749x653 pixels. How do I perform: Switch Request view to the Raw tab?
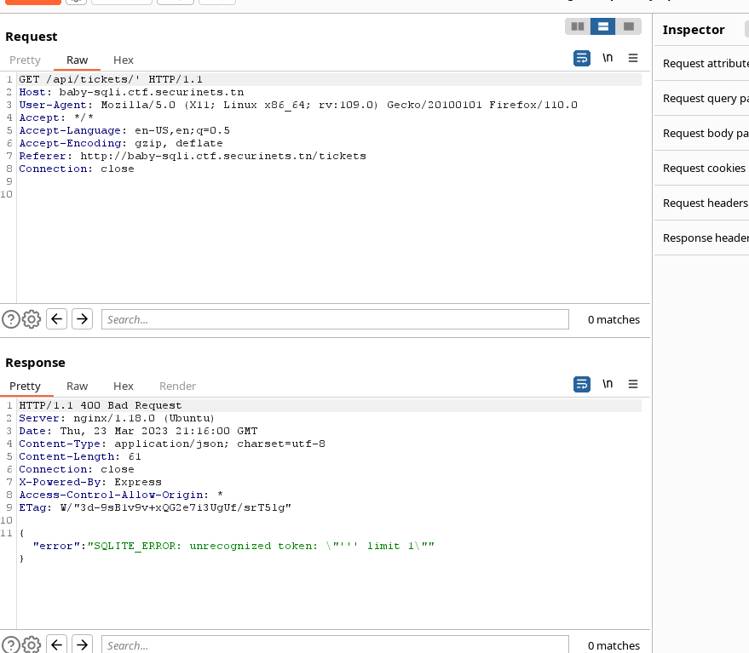tap(77, 60)
